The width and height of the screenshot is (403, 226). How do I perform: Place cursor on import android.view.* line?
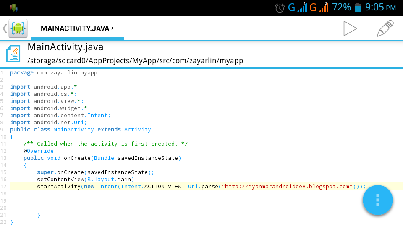(x=47, y=101)
